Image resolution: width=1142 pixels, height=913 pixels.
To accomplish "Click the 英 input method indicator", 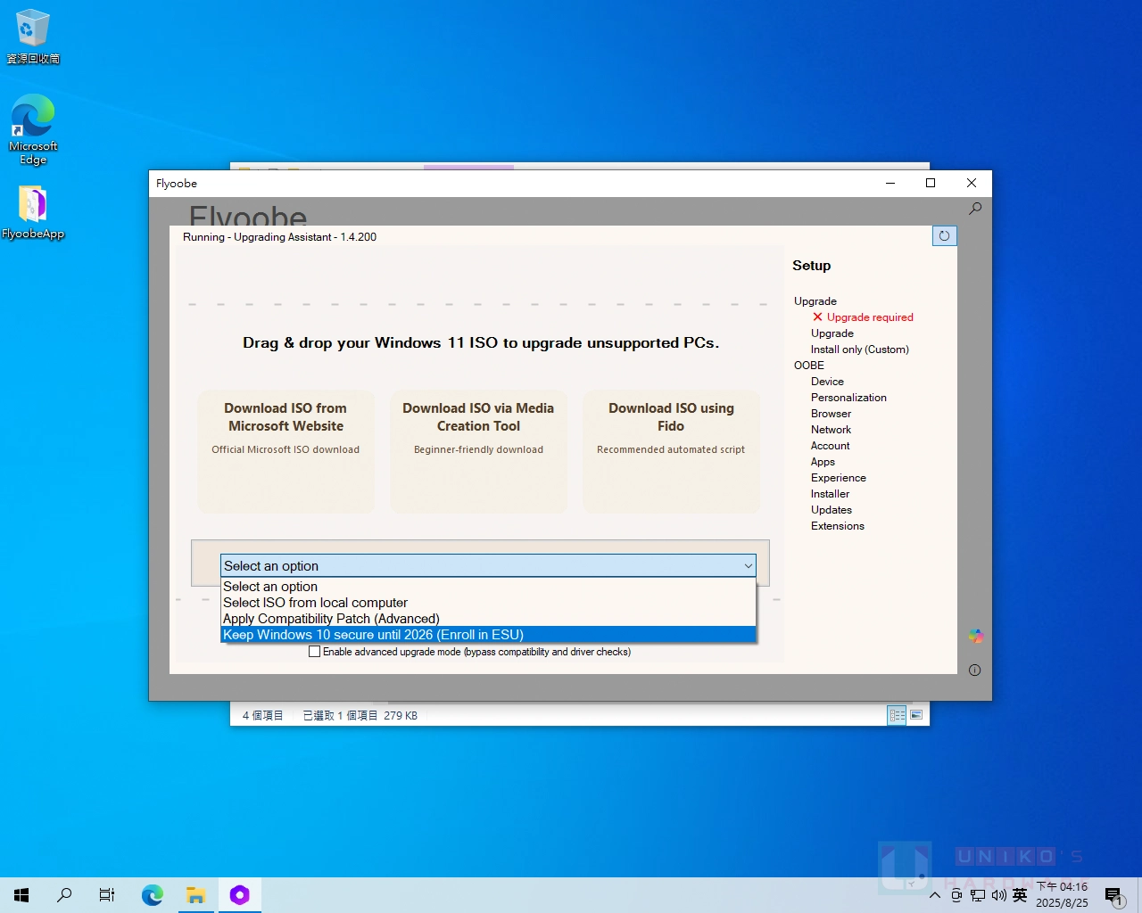I will point(1020,895).
